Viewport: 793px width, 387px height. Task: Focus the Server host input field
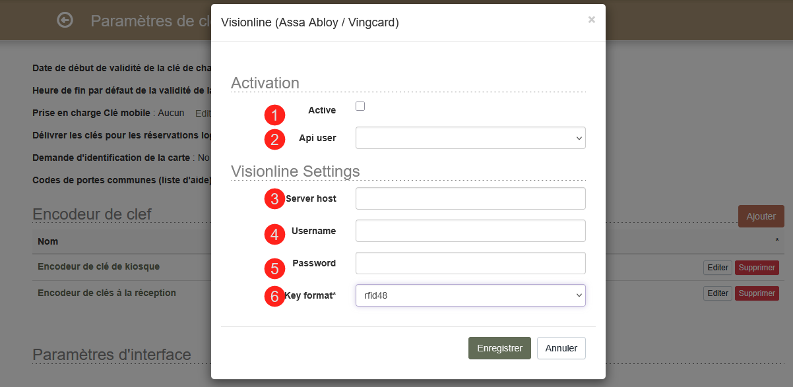[x=470, y=198]
